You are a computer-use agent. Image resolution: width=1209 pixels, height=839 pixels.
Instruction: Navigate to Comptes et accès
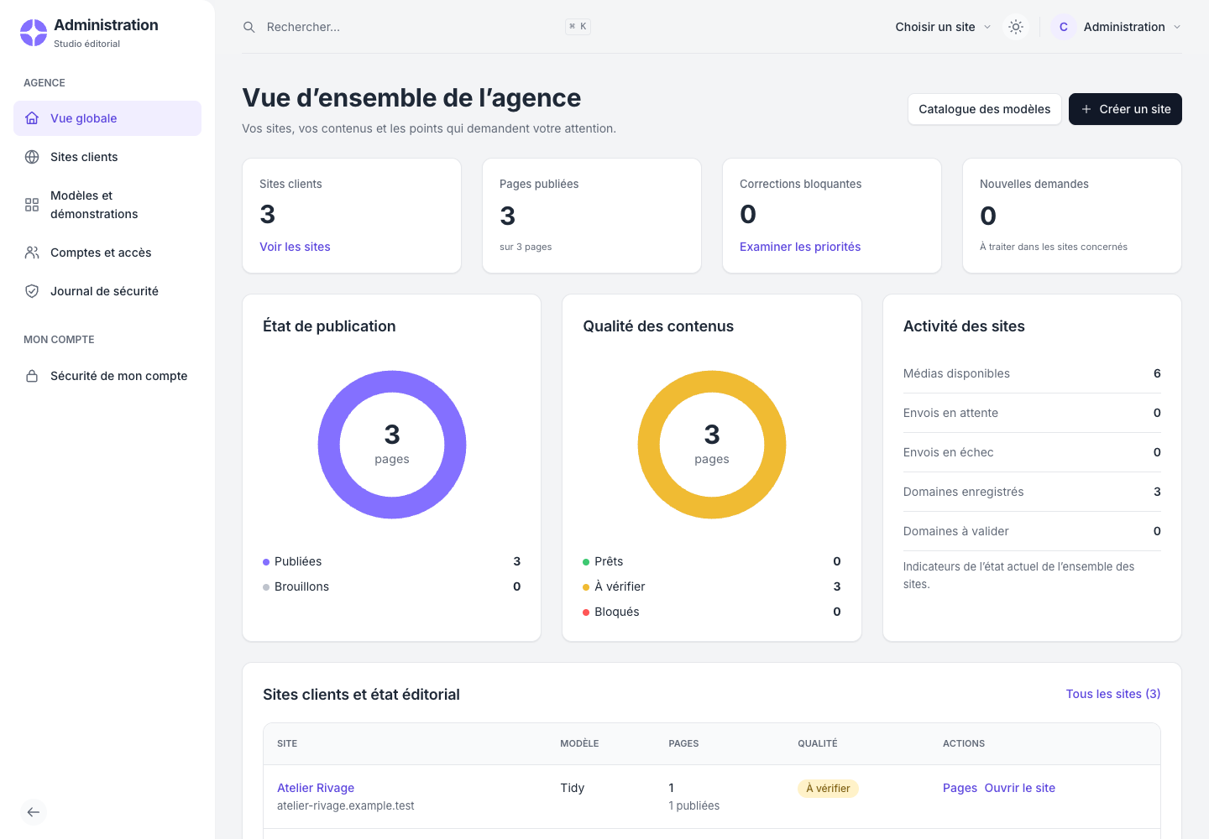[x=107, y=253]
